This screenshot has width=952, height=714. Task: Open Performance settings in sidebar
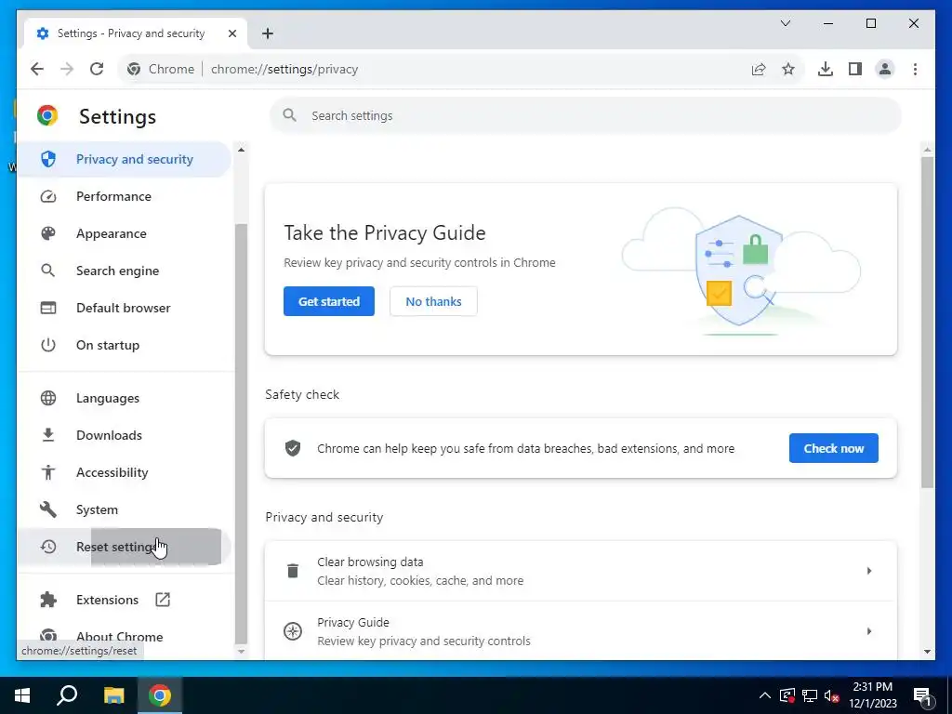tap(113, 196)
